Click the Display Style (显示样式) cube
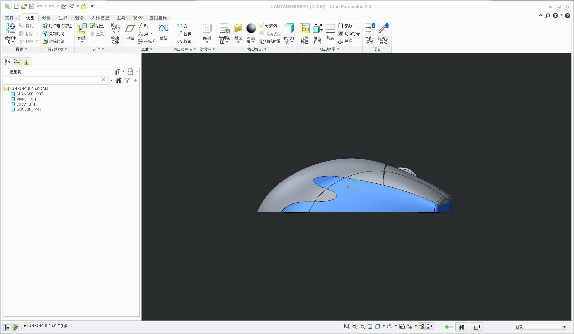Viewport: 574px width, 334px height. 289,28
